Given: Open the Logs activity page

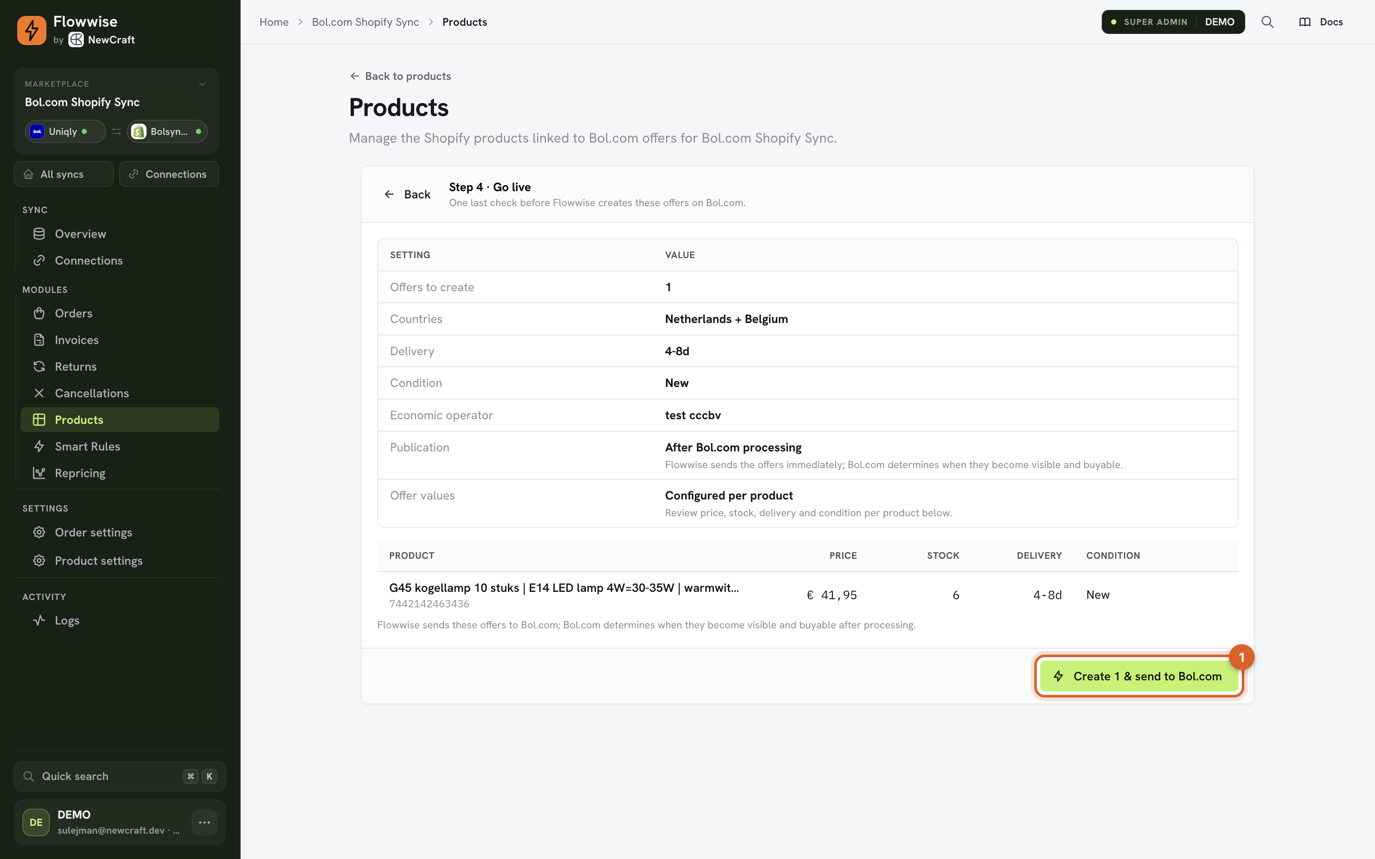Looking at the screenshot, I should coord(120,620).
